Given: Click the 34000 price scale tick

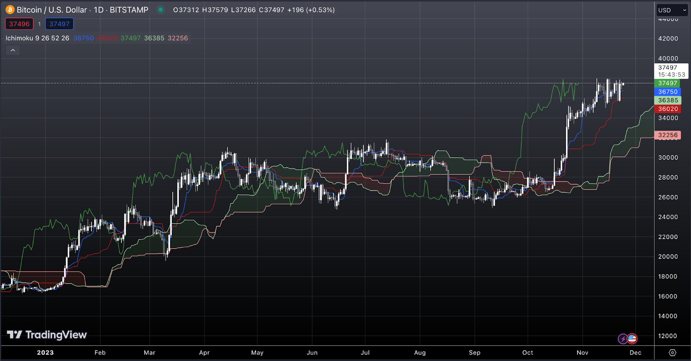Looking at the screenshot, I should (668, 118).
